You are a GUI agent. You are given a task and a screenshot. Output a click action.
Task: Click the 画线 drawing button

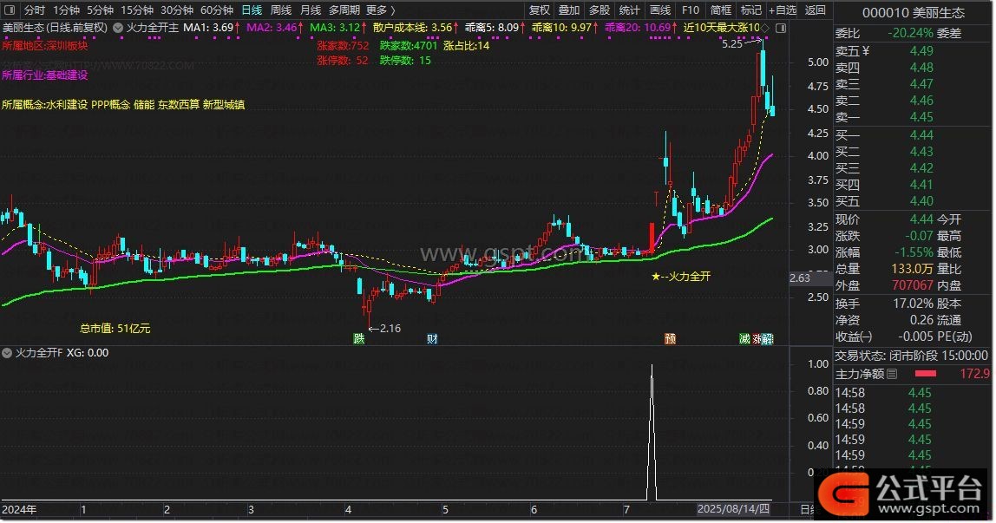pos(660,10)
